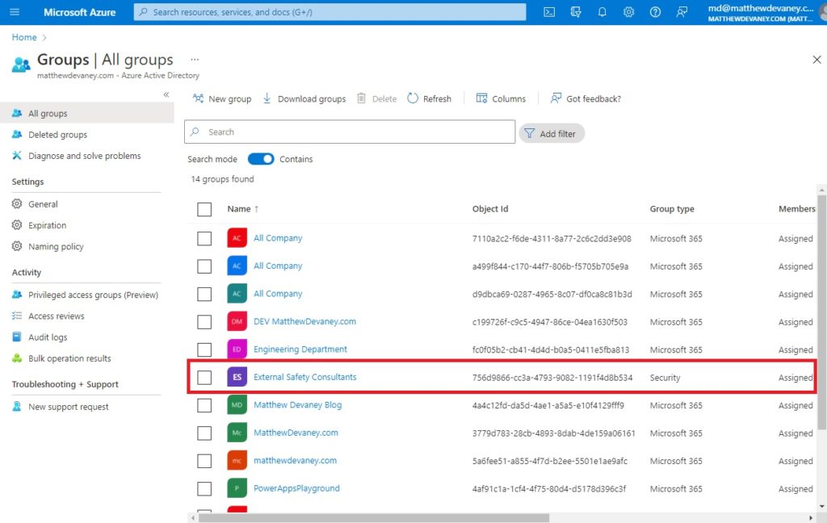Open Azure portal settings gear

[x=628, y=12]
